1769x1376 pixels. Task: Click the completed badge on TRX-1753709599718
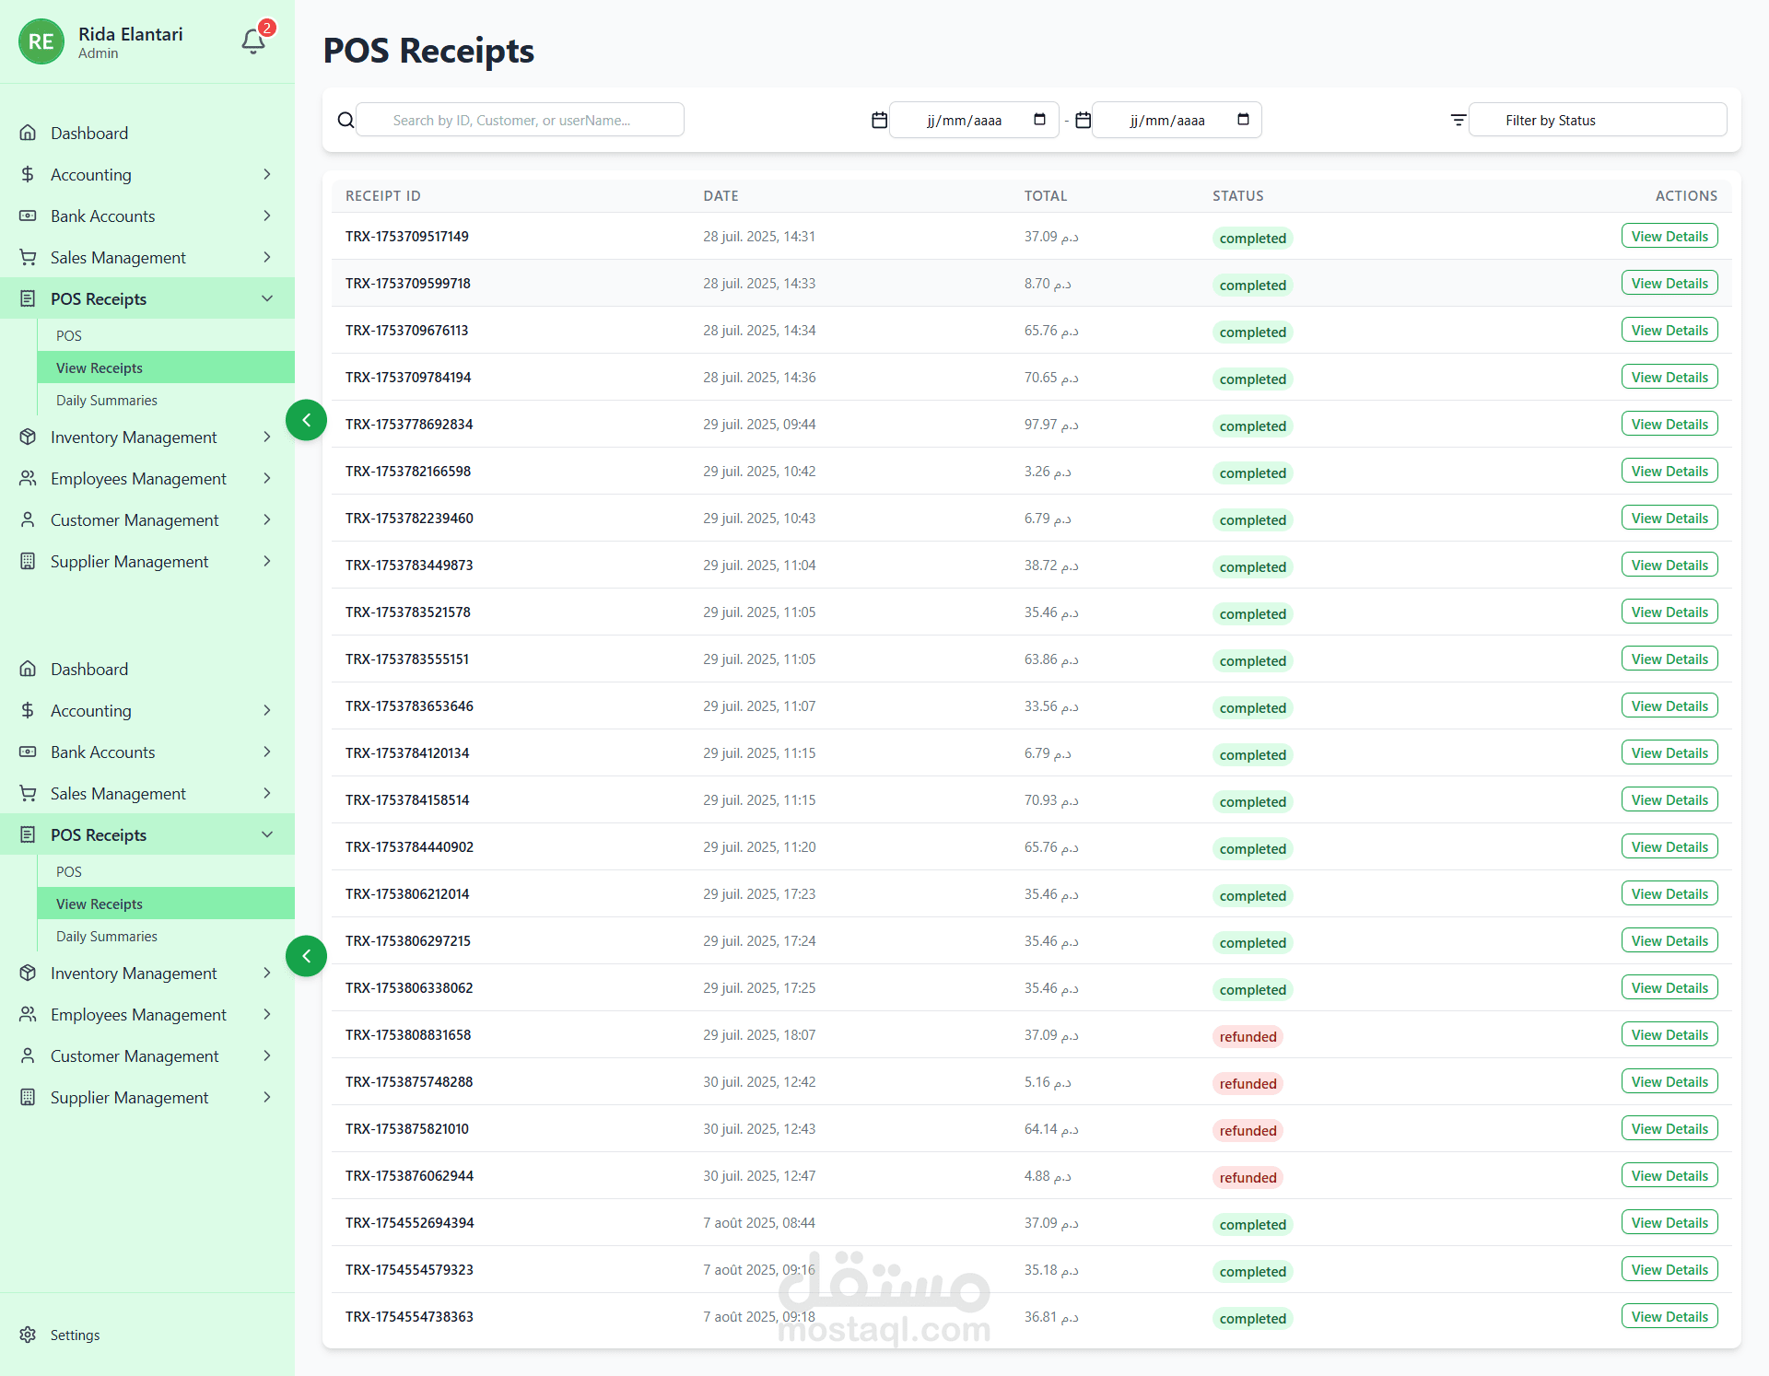1252,286
